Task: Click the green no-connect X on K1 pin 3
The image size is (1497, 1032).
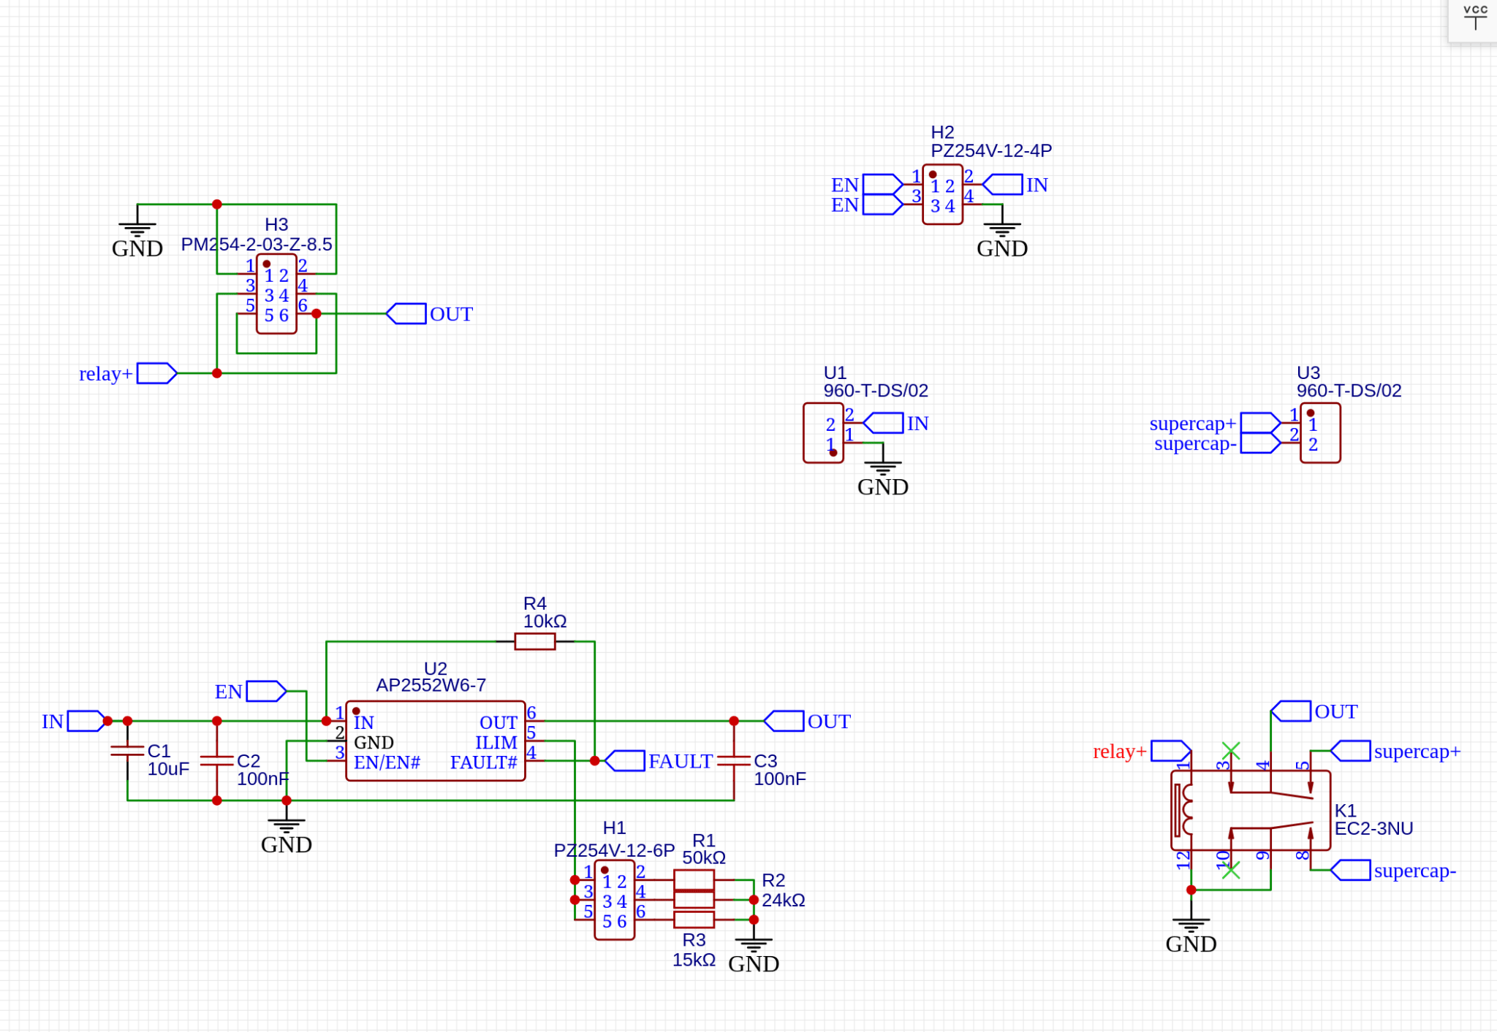Action: [x=1231, y=751]
